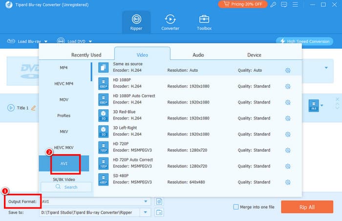Enable Merge into one file
Screen dimensions: 342x221
click(236, 207)
